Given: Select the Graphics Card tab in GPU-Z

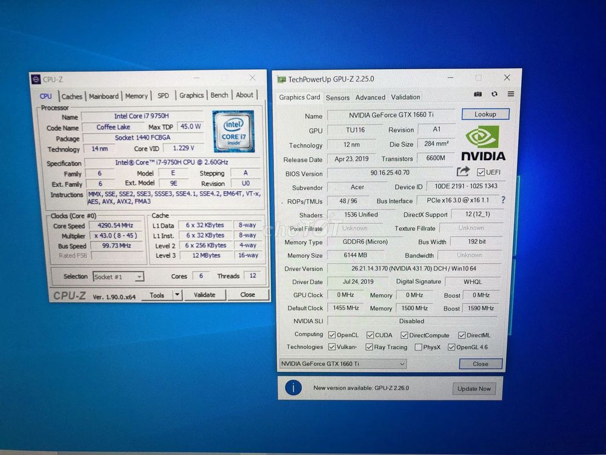Looking at the screenshot, I should (299, 97).
